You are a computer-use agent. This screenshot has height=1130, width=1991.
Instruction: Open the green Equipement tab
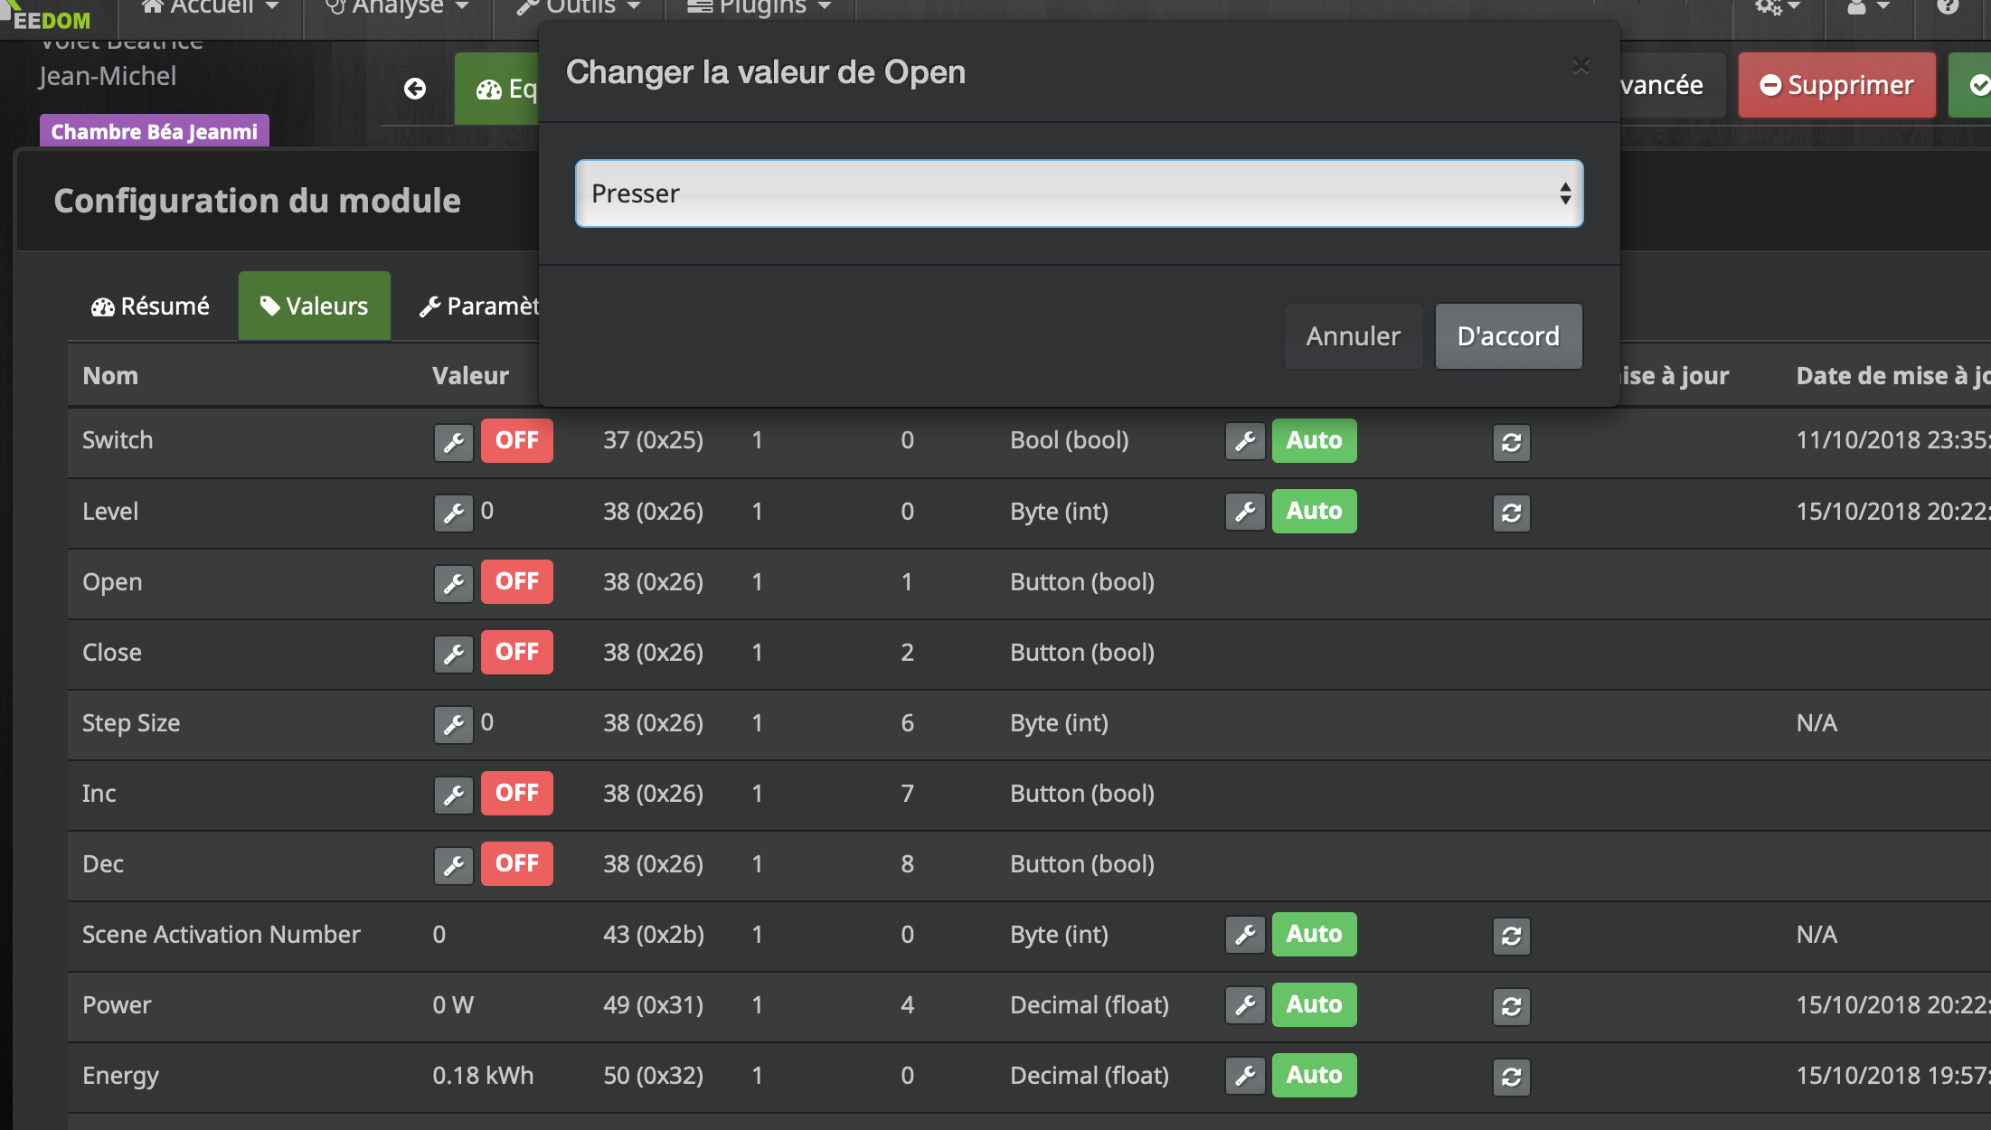pos(497,89)
